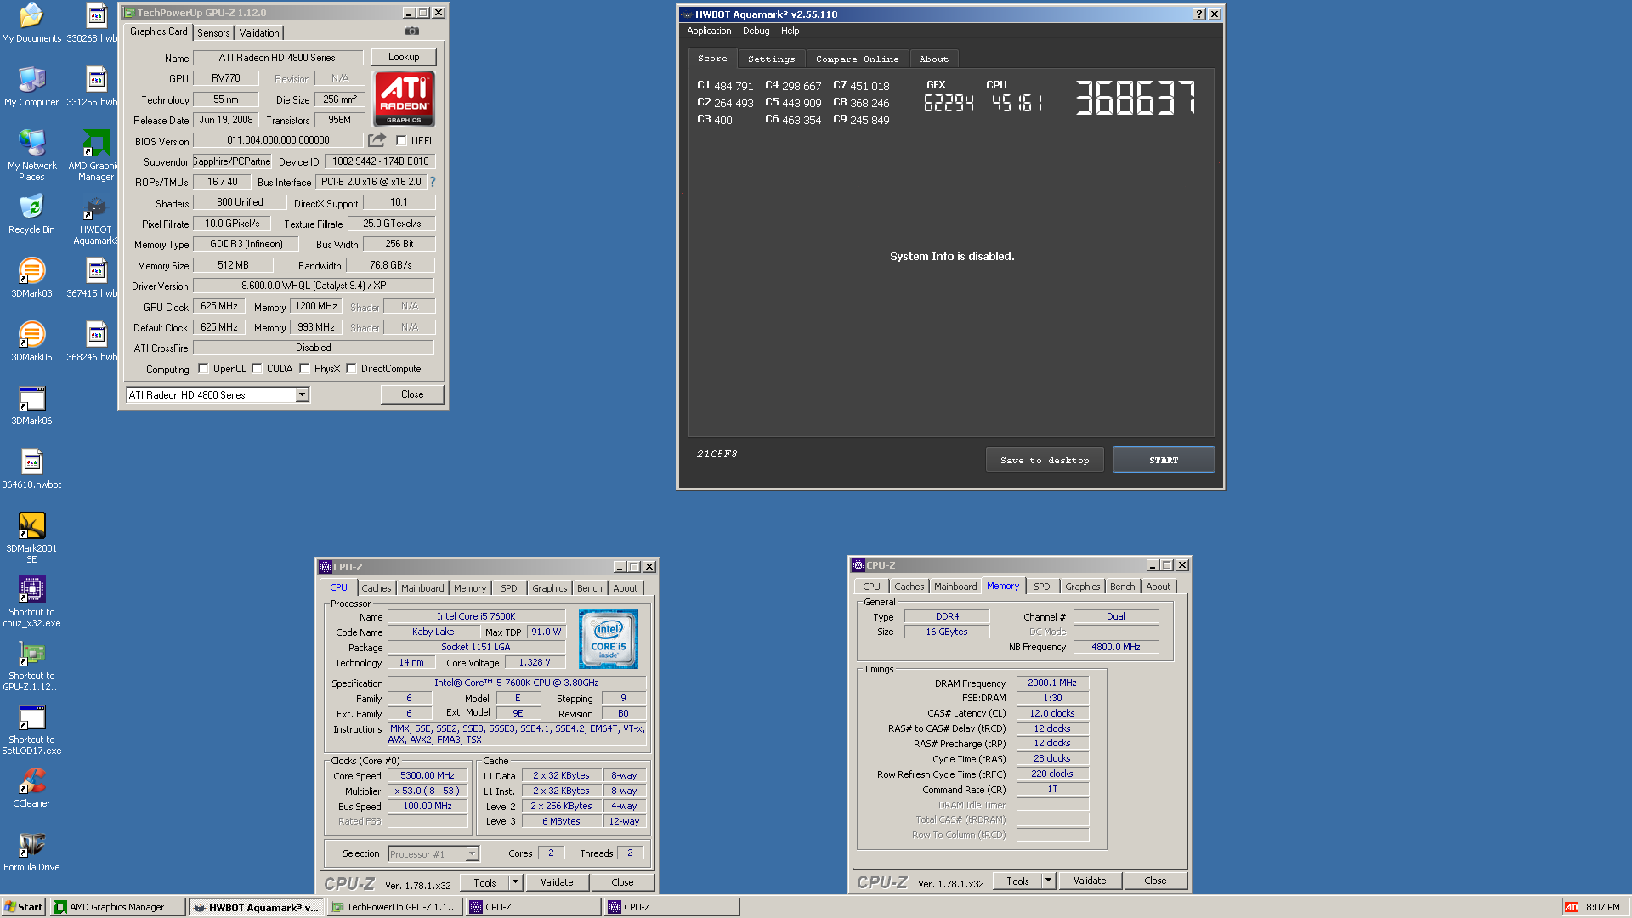This screenshot has width=1632, height=918.
Task: Open My Network Places icon
Action: pyautogui.click(x=31, y=156)
